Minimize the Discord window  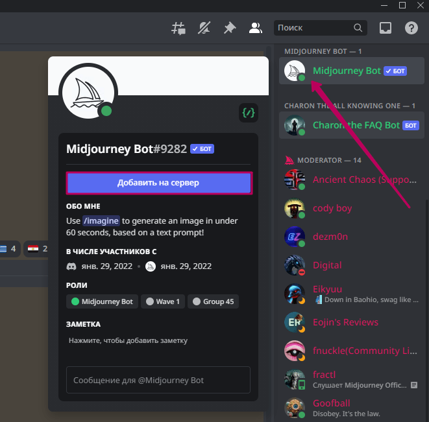[384, 5]
